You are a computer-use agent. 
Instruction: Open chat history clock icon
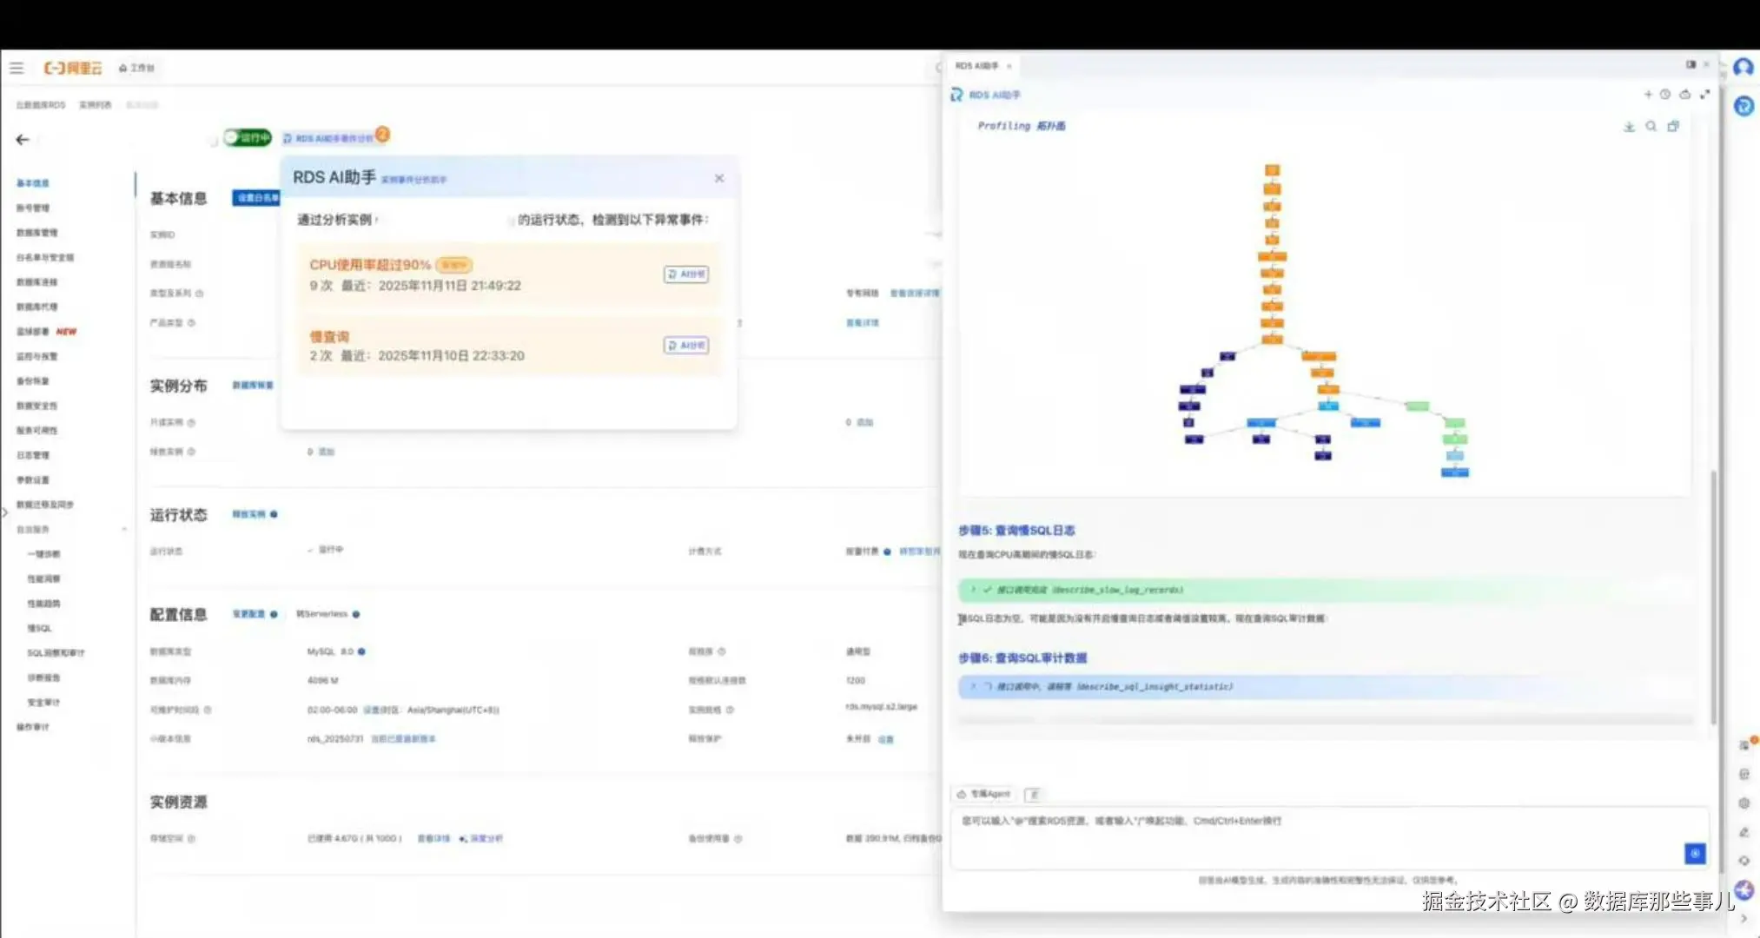click(x=1665, y=95)
